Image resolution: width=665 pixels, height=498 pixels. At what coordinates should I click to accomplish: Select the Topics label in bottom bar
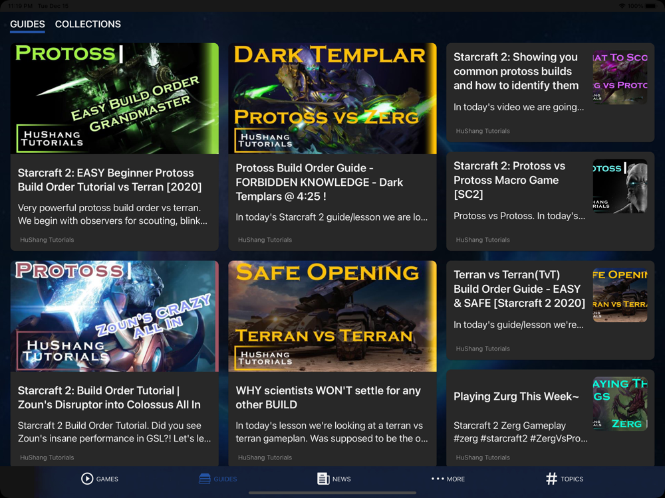[x=572, y=479]
